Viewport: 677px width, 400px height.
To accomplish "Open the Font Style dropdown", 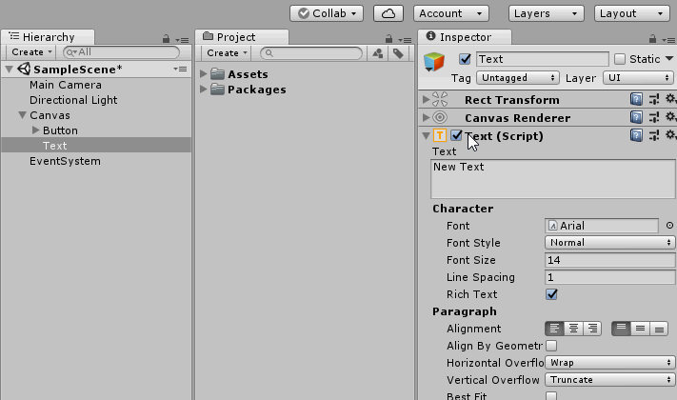I will (x=610, y=242).
